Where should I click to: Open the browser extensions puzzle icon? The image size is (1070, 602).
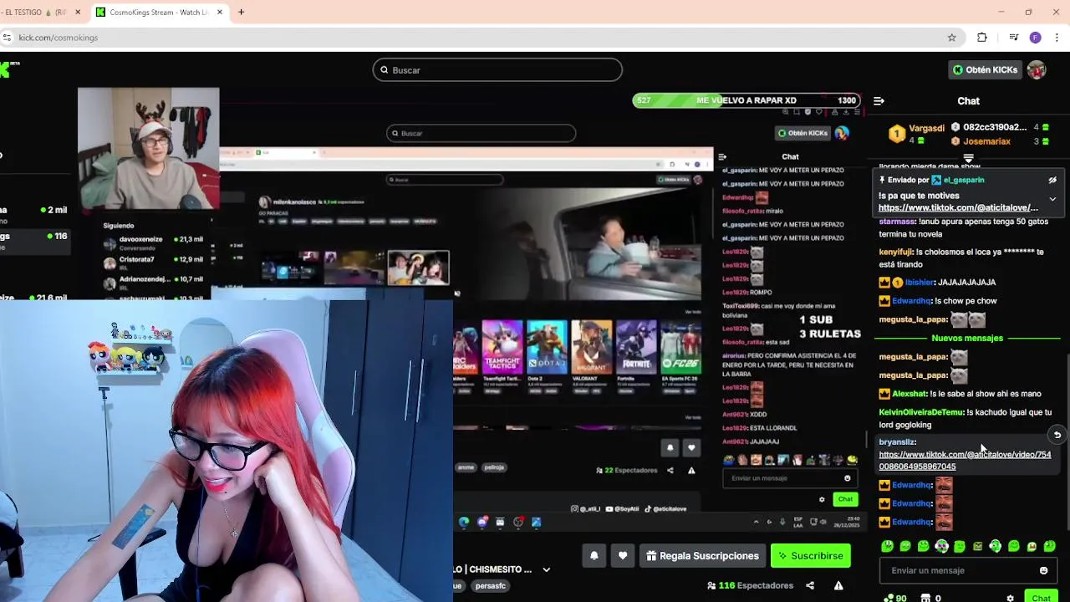(x=982, y=38)
